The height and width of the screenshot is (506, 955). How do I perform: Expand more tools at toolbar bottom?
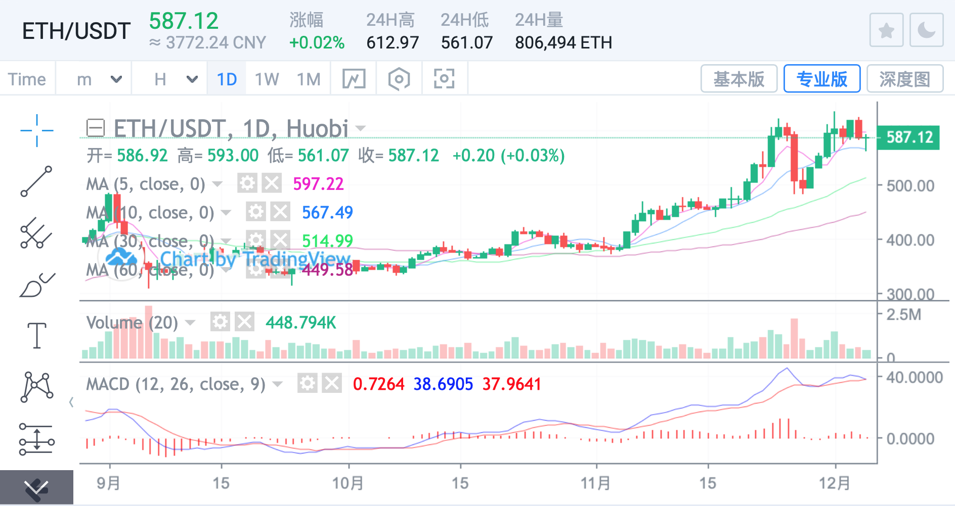[x=36, y=488]
